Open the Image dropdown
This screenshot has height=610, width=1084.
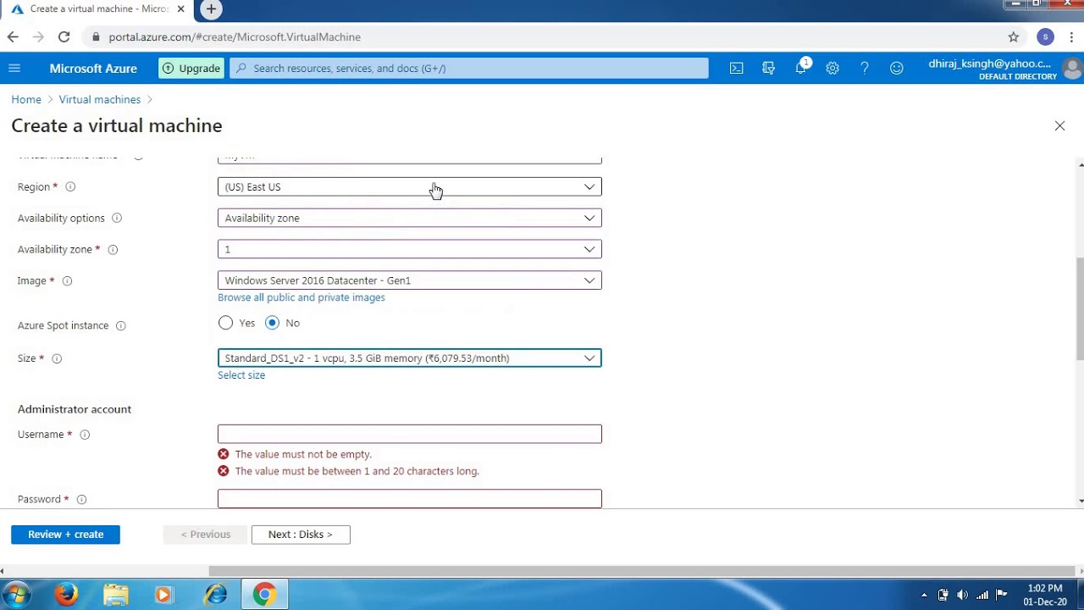(410, 281)
